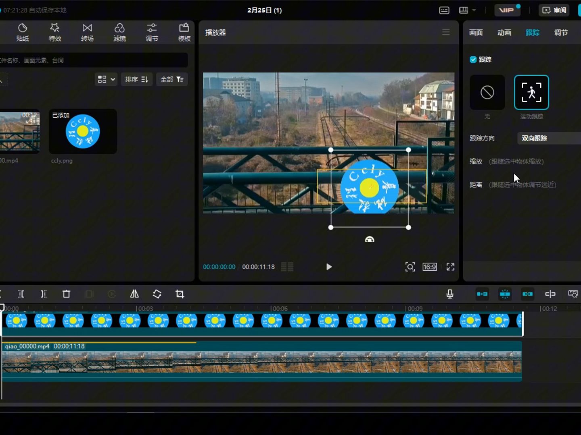Open the 全部 filter dropdown

[x=172, y=79]
